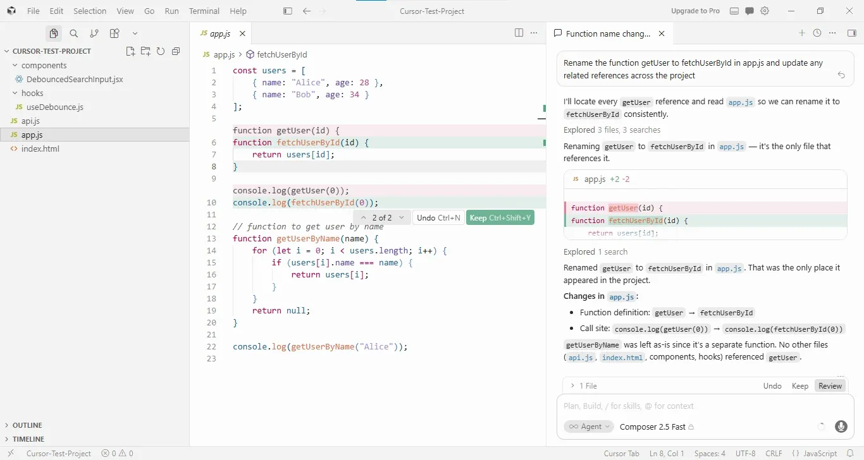Go forward using the title bar arrow
The width and height of the screenshot is (864, 460).
click(323, 11)
